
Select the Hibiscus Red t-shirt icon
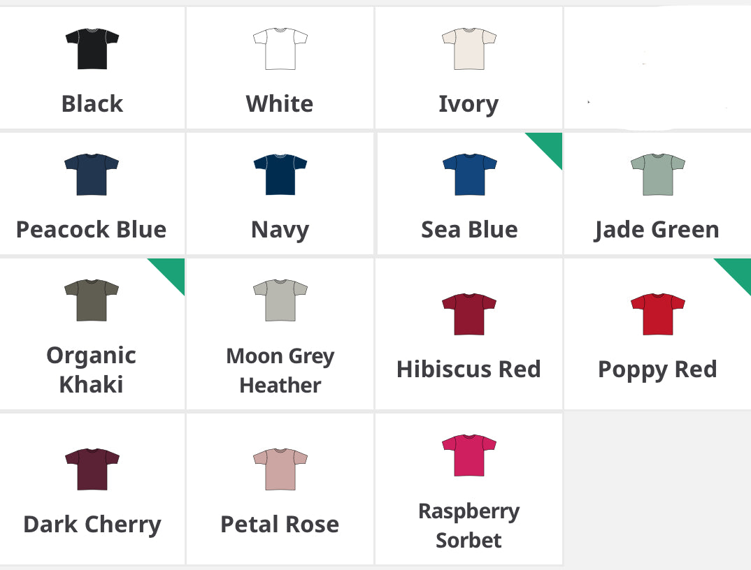click(x=469, y=314)
